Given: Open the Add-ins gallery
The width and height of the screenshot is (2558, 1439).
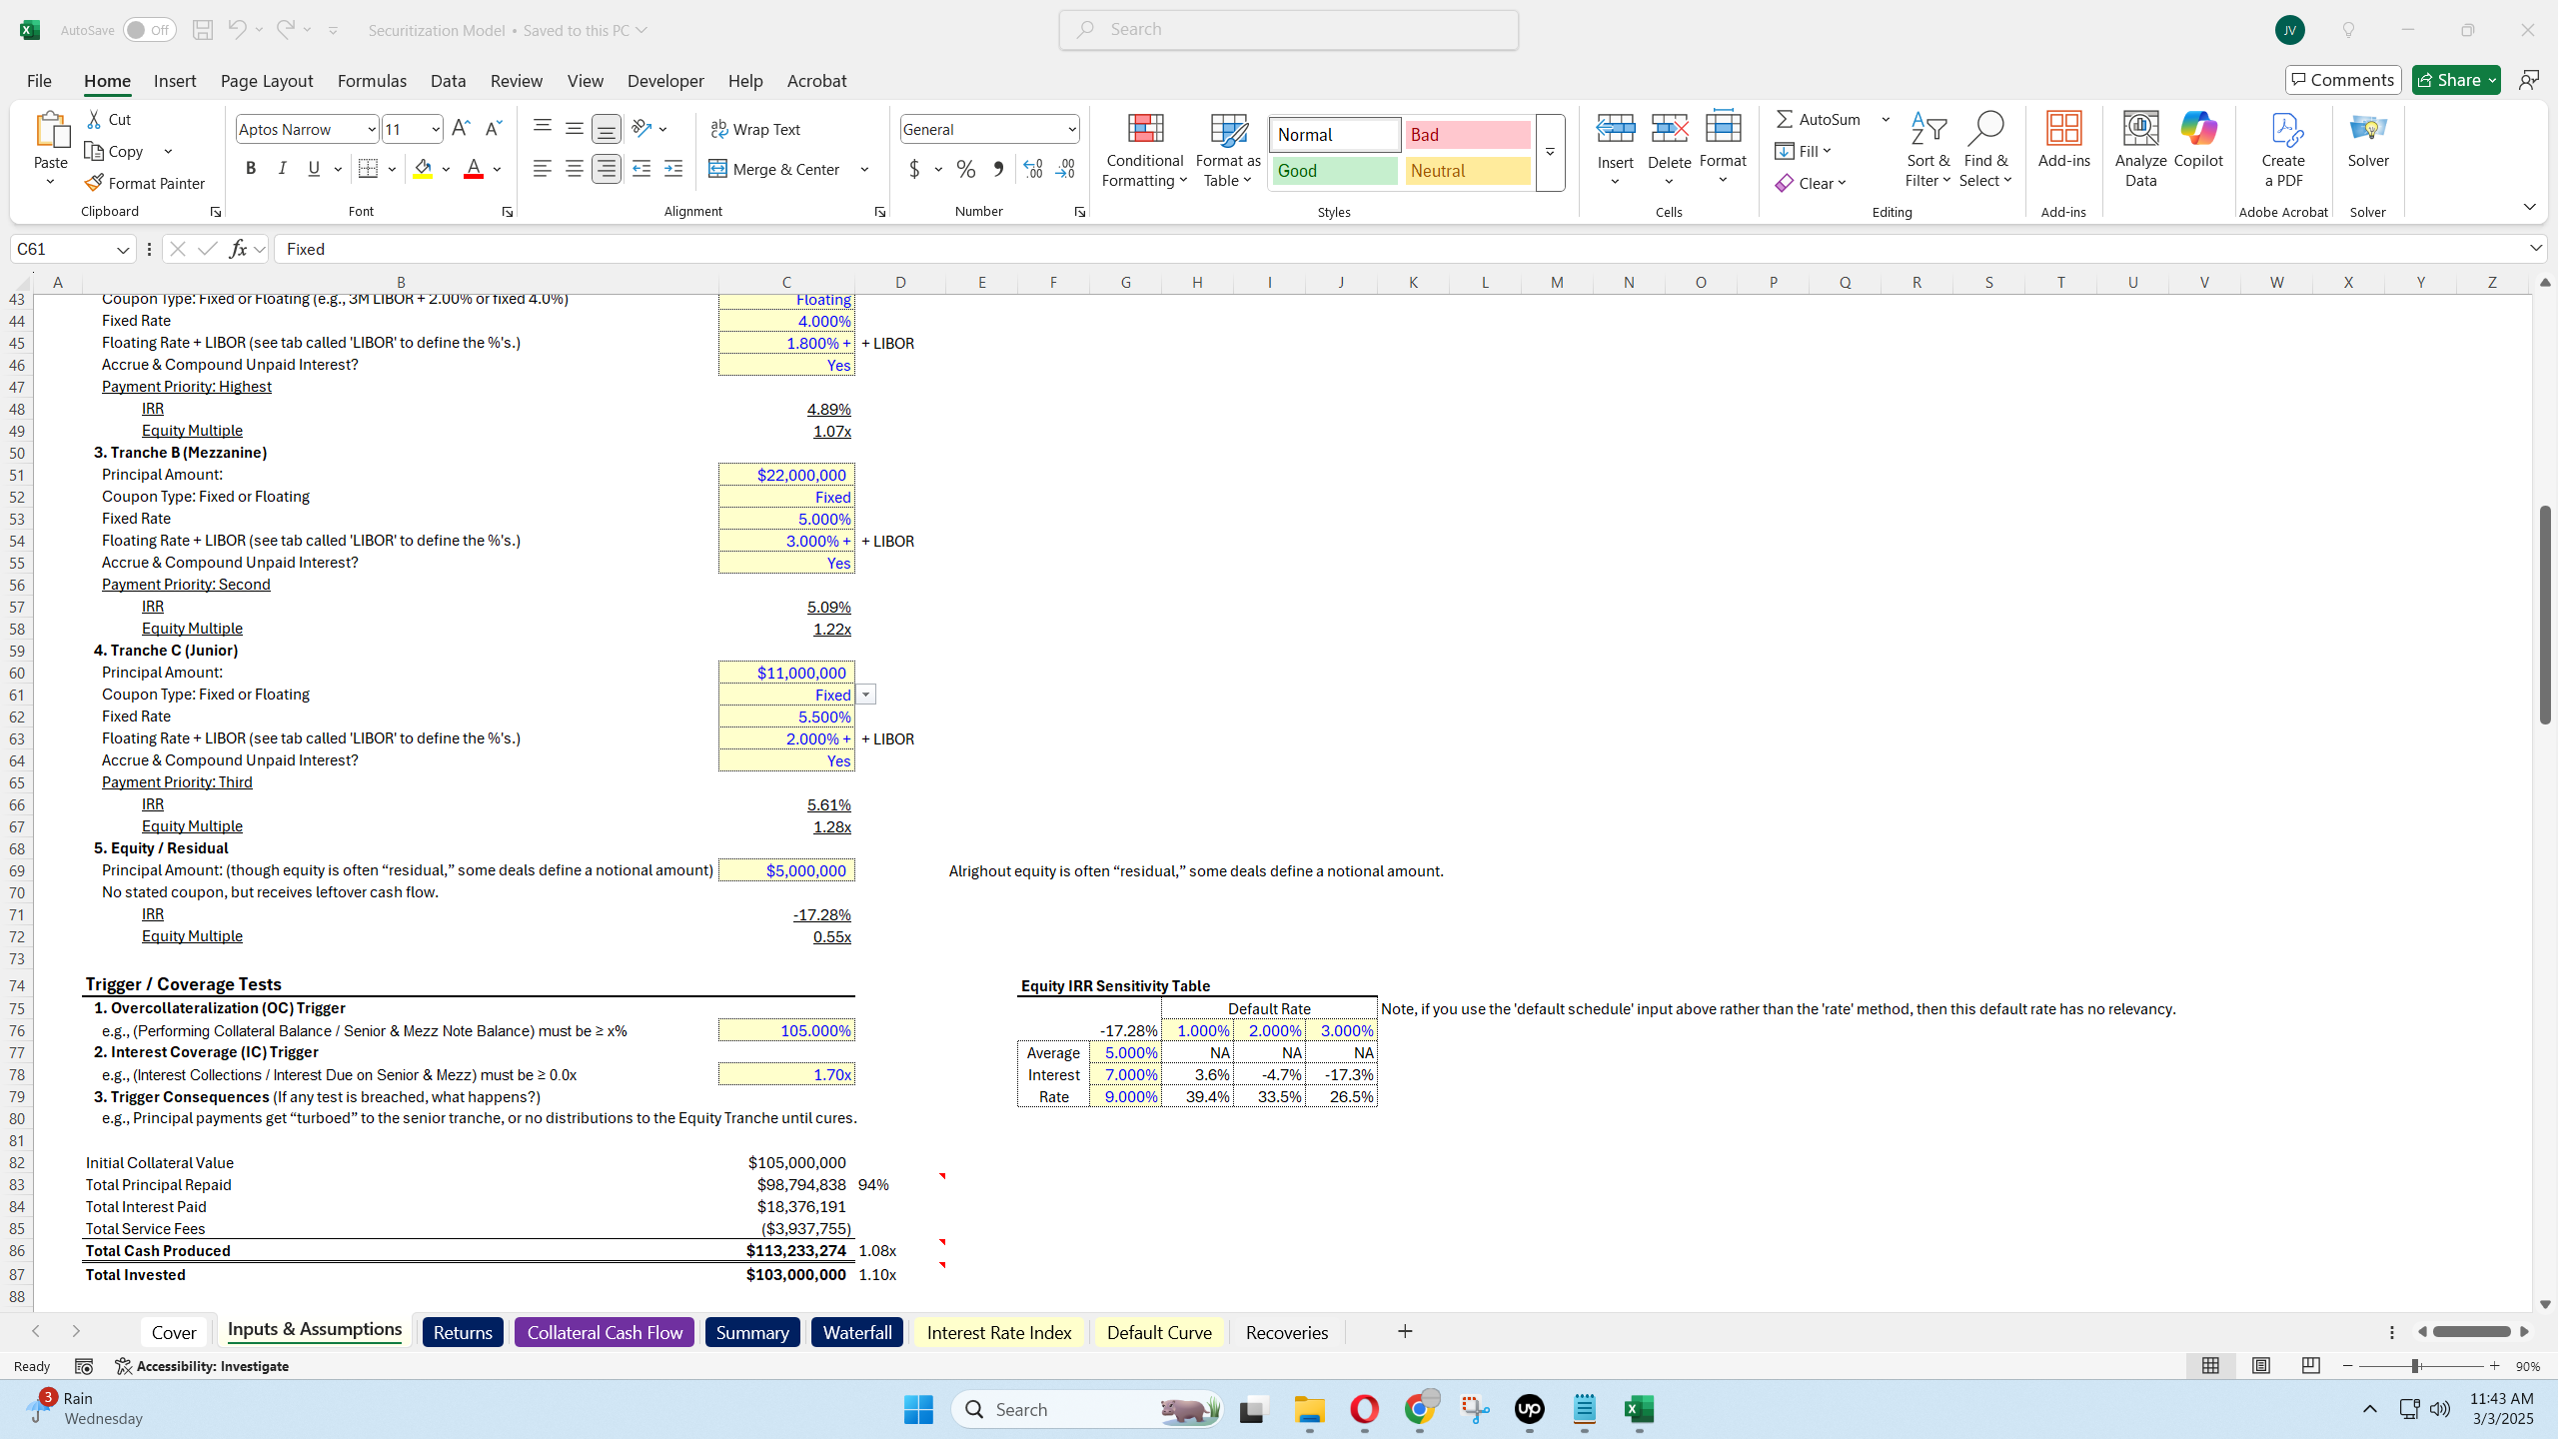Looking at the screenshot, I should click(x=2063, y=140).
